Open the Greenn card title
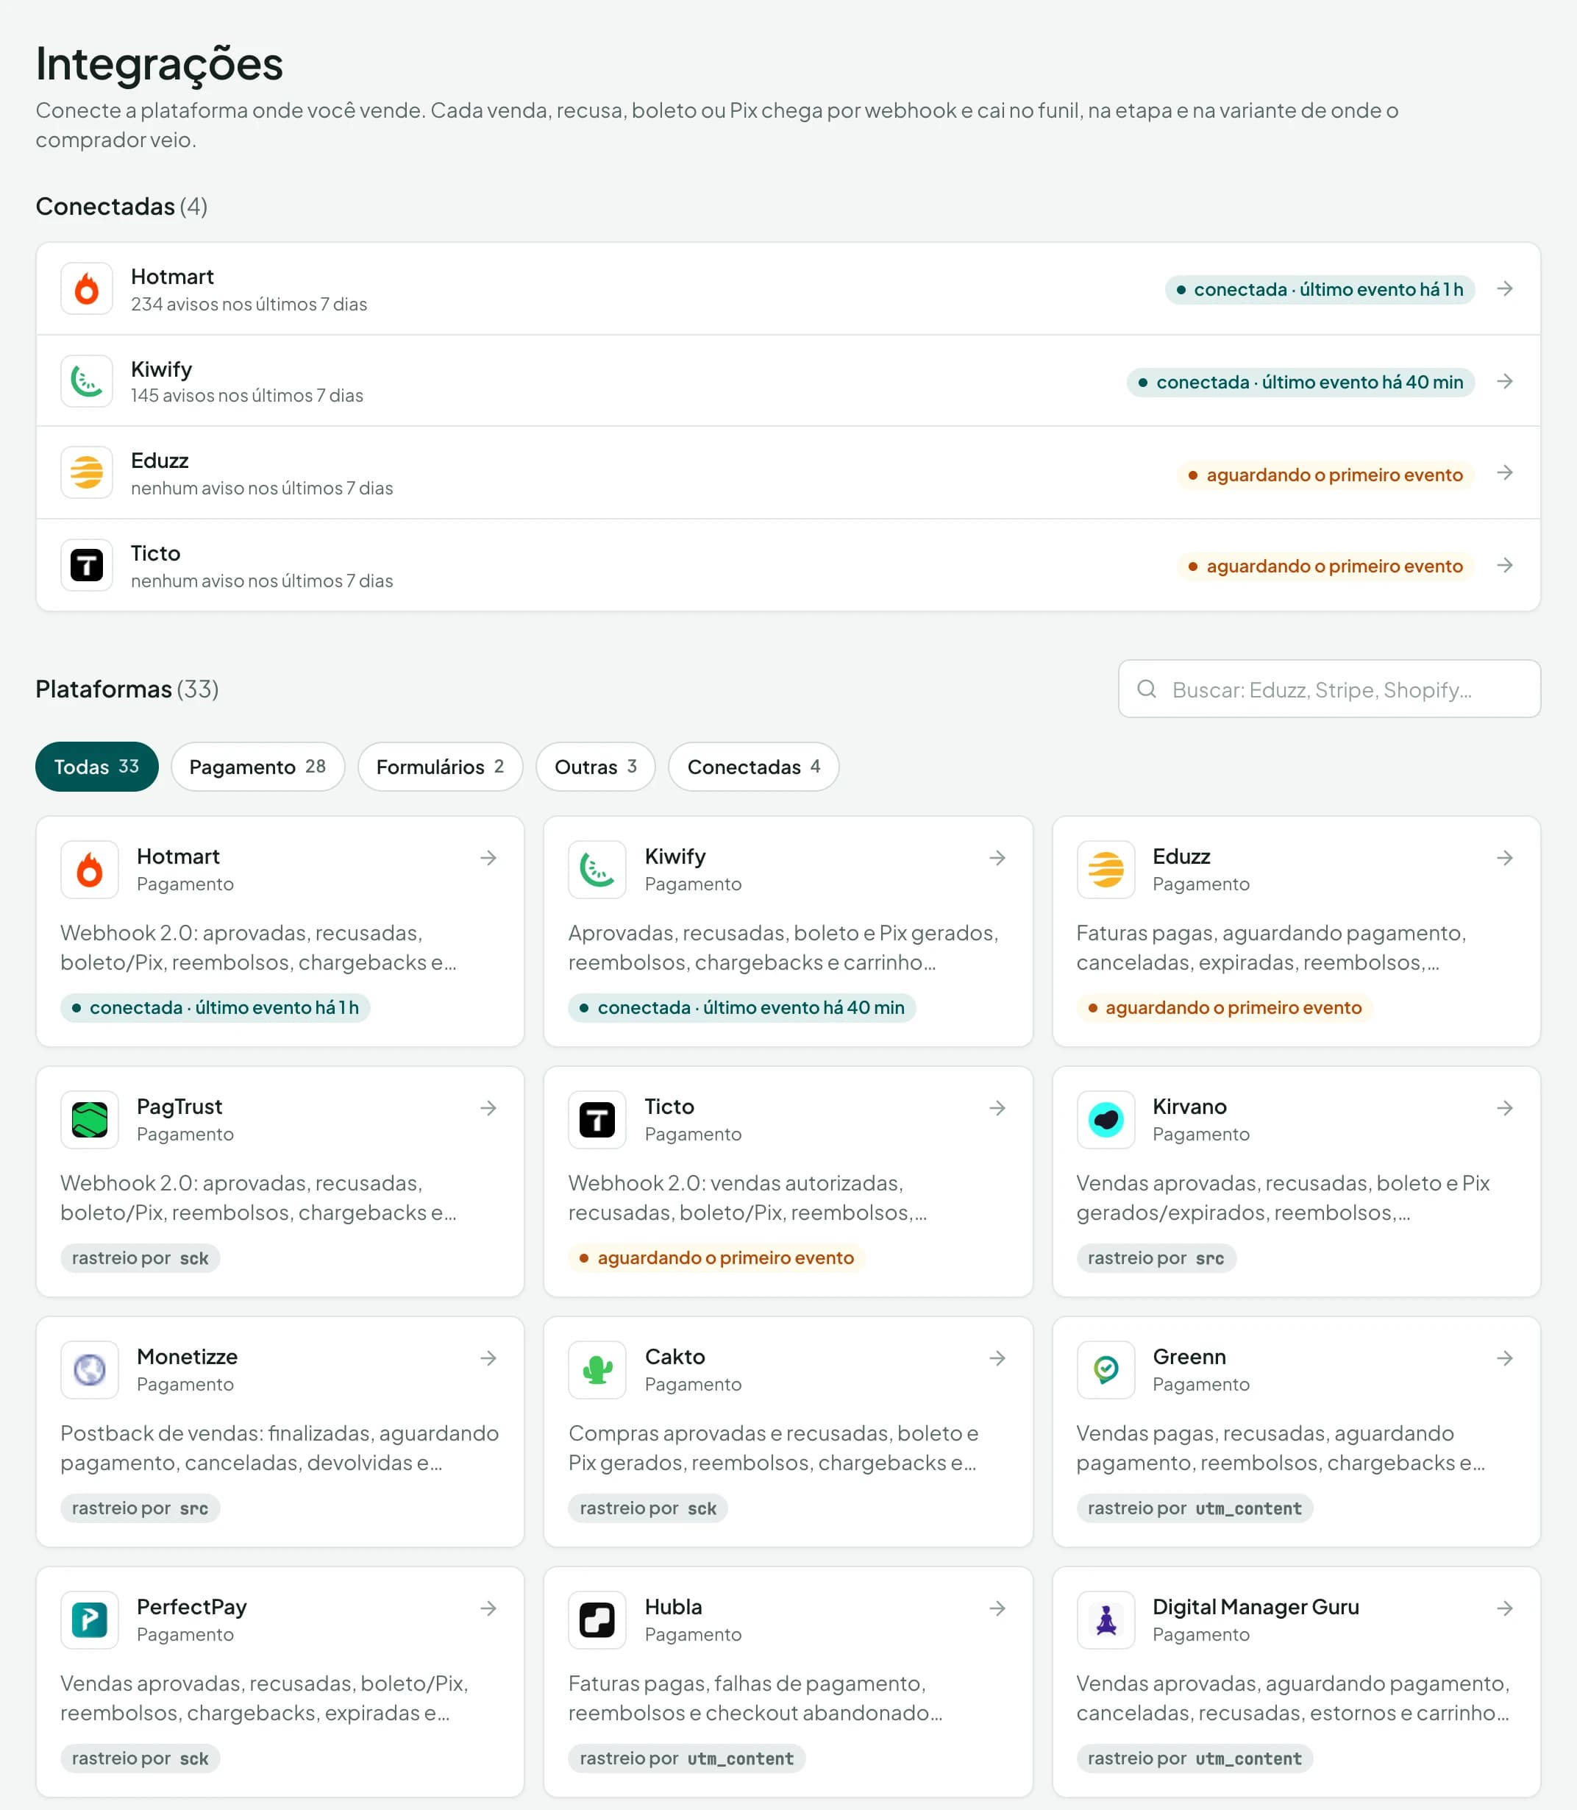1577x1810 pixels. point(1189,1357)
